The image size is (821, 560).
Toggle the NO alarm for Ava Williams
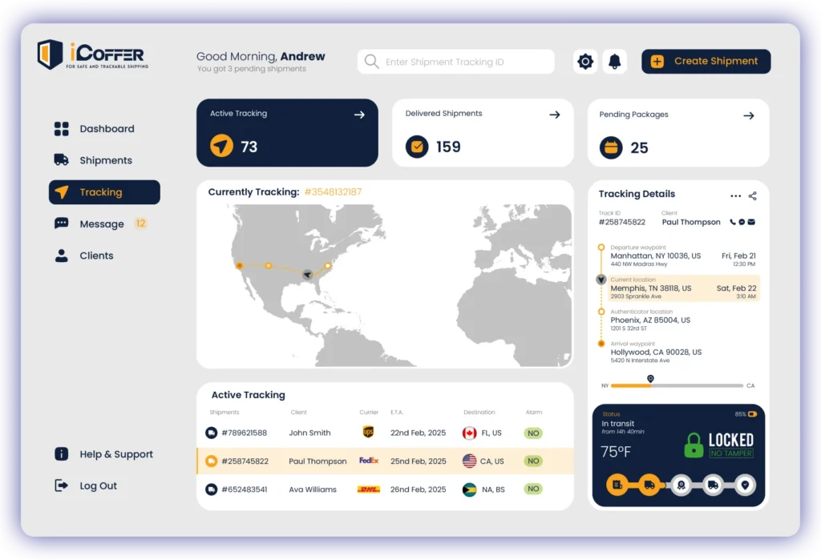point(532,489)
